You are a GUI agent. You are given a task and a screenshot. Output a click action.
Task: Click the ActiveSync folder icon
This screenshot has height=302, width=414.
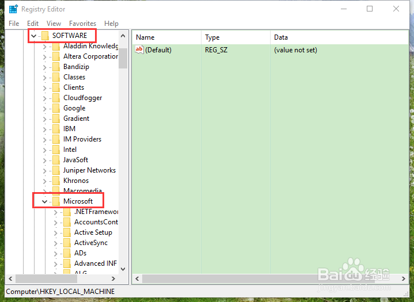coord(67,243)
